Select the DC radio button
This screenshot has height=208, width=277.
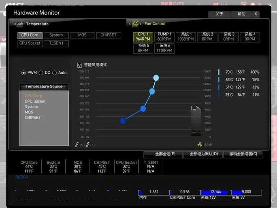[x=41, y=73]
